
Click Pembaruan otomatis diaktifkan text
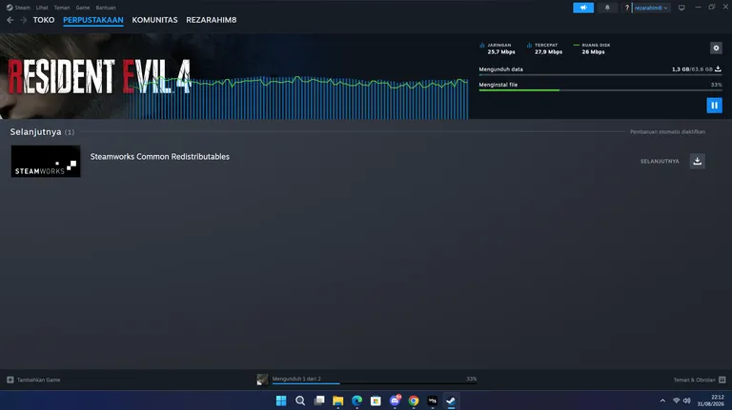pos(667,132)
